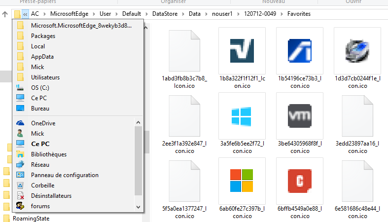The image size is (388, 222).
Task: Click the OneDrive cloud icon
Action: (20, 123)
